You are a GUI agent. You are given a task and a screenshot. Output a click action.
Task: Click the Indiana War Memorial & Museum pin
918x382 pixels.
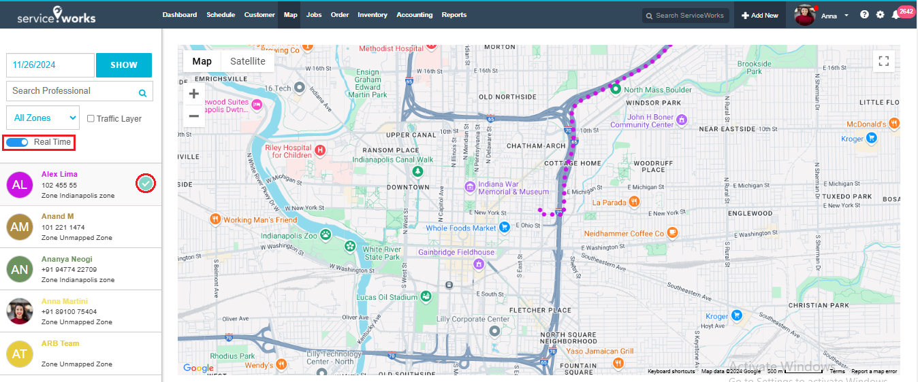[x=469, y=186]
